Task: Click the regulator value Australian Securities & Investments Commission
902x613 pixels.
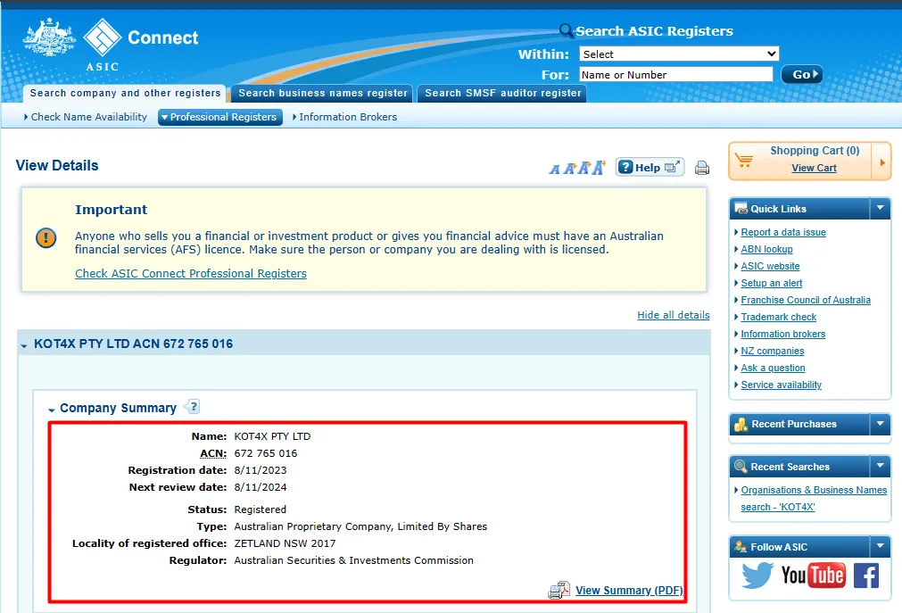Action: pos(354,560)
